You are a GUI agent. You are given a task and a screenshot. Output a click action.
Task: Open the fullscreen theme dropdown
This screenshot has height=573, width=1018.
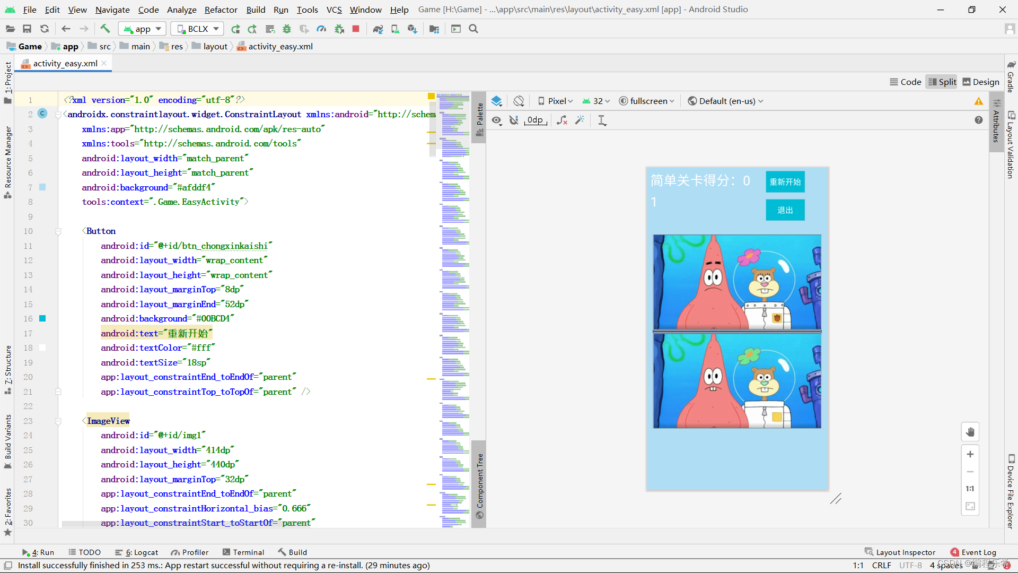click(647, 101)
